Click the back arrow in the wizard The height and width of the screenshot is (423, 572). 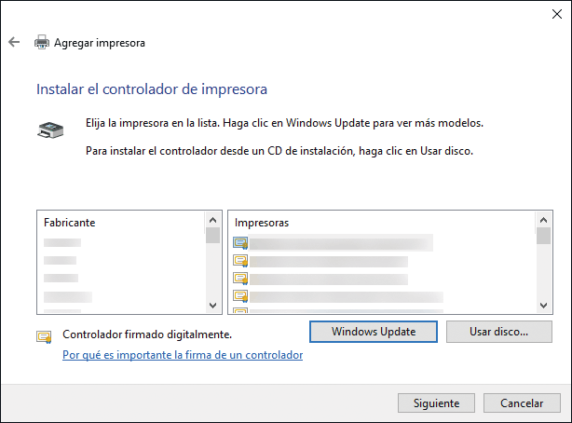point(13,42)
